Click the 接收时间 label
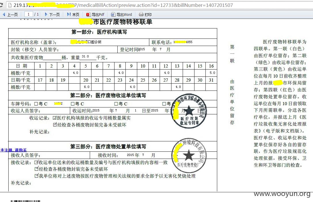The width and height of the screenshot is (313, 202). [108, 155]
